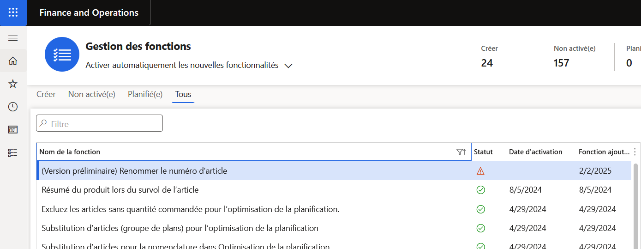Screen dimensions: 641x249
Task: Open grid column options three-dot menu
Action: [x=635, y=152]
